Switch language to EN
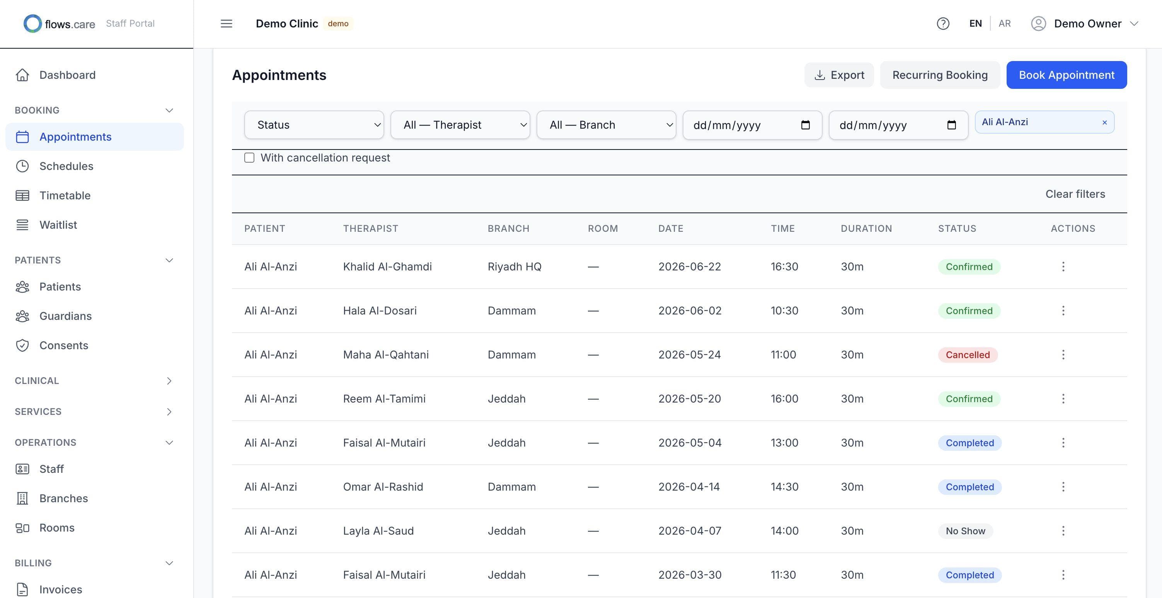 (975, 24)
